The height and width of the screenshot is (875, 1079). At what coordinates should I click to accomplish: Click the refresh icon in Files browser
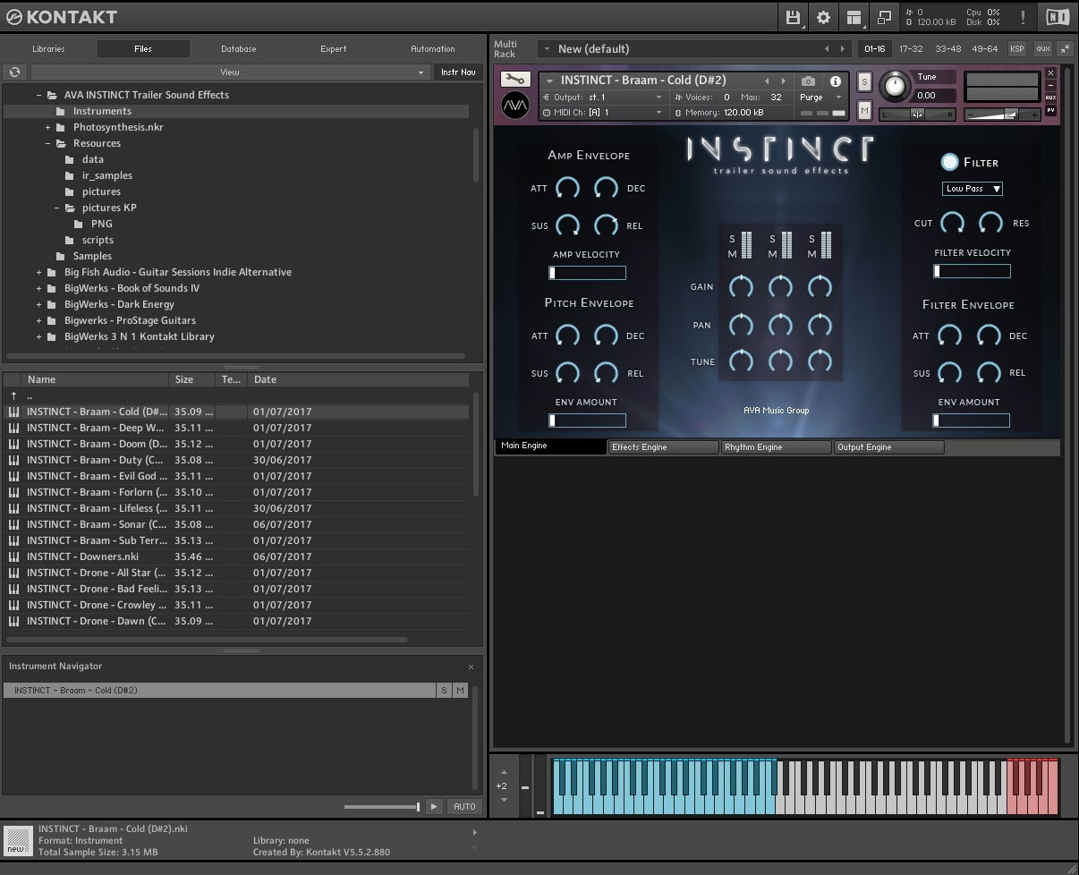14,72
